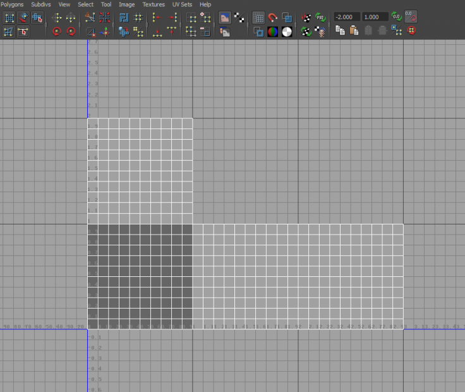Viewport: 465px width, 392px height.
Task: Add selected UVs to isolate set
Action: [205, 18]
